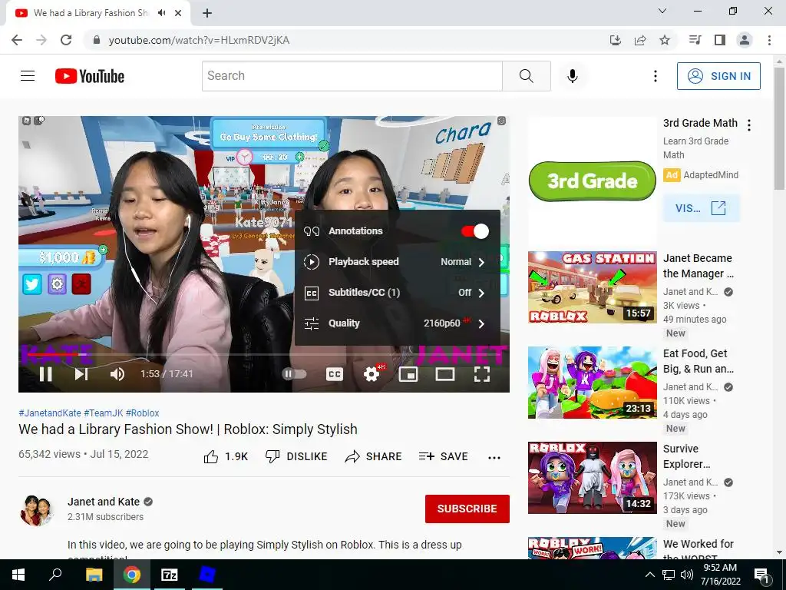Open Survive Explorer video thumbnail
Viewport: 786px width, 590px height.
[592, 478]
